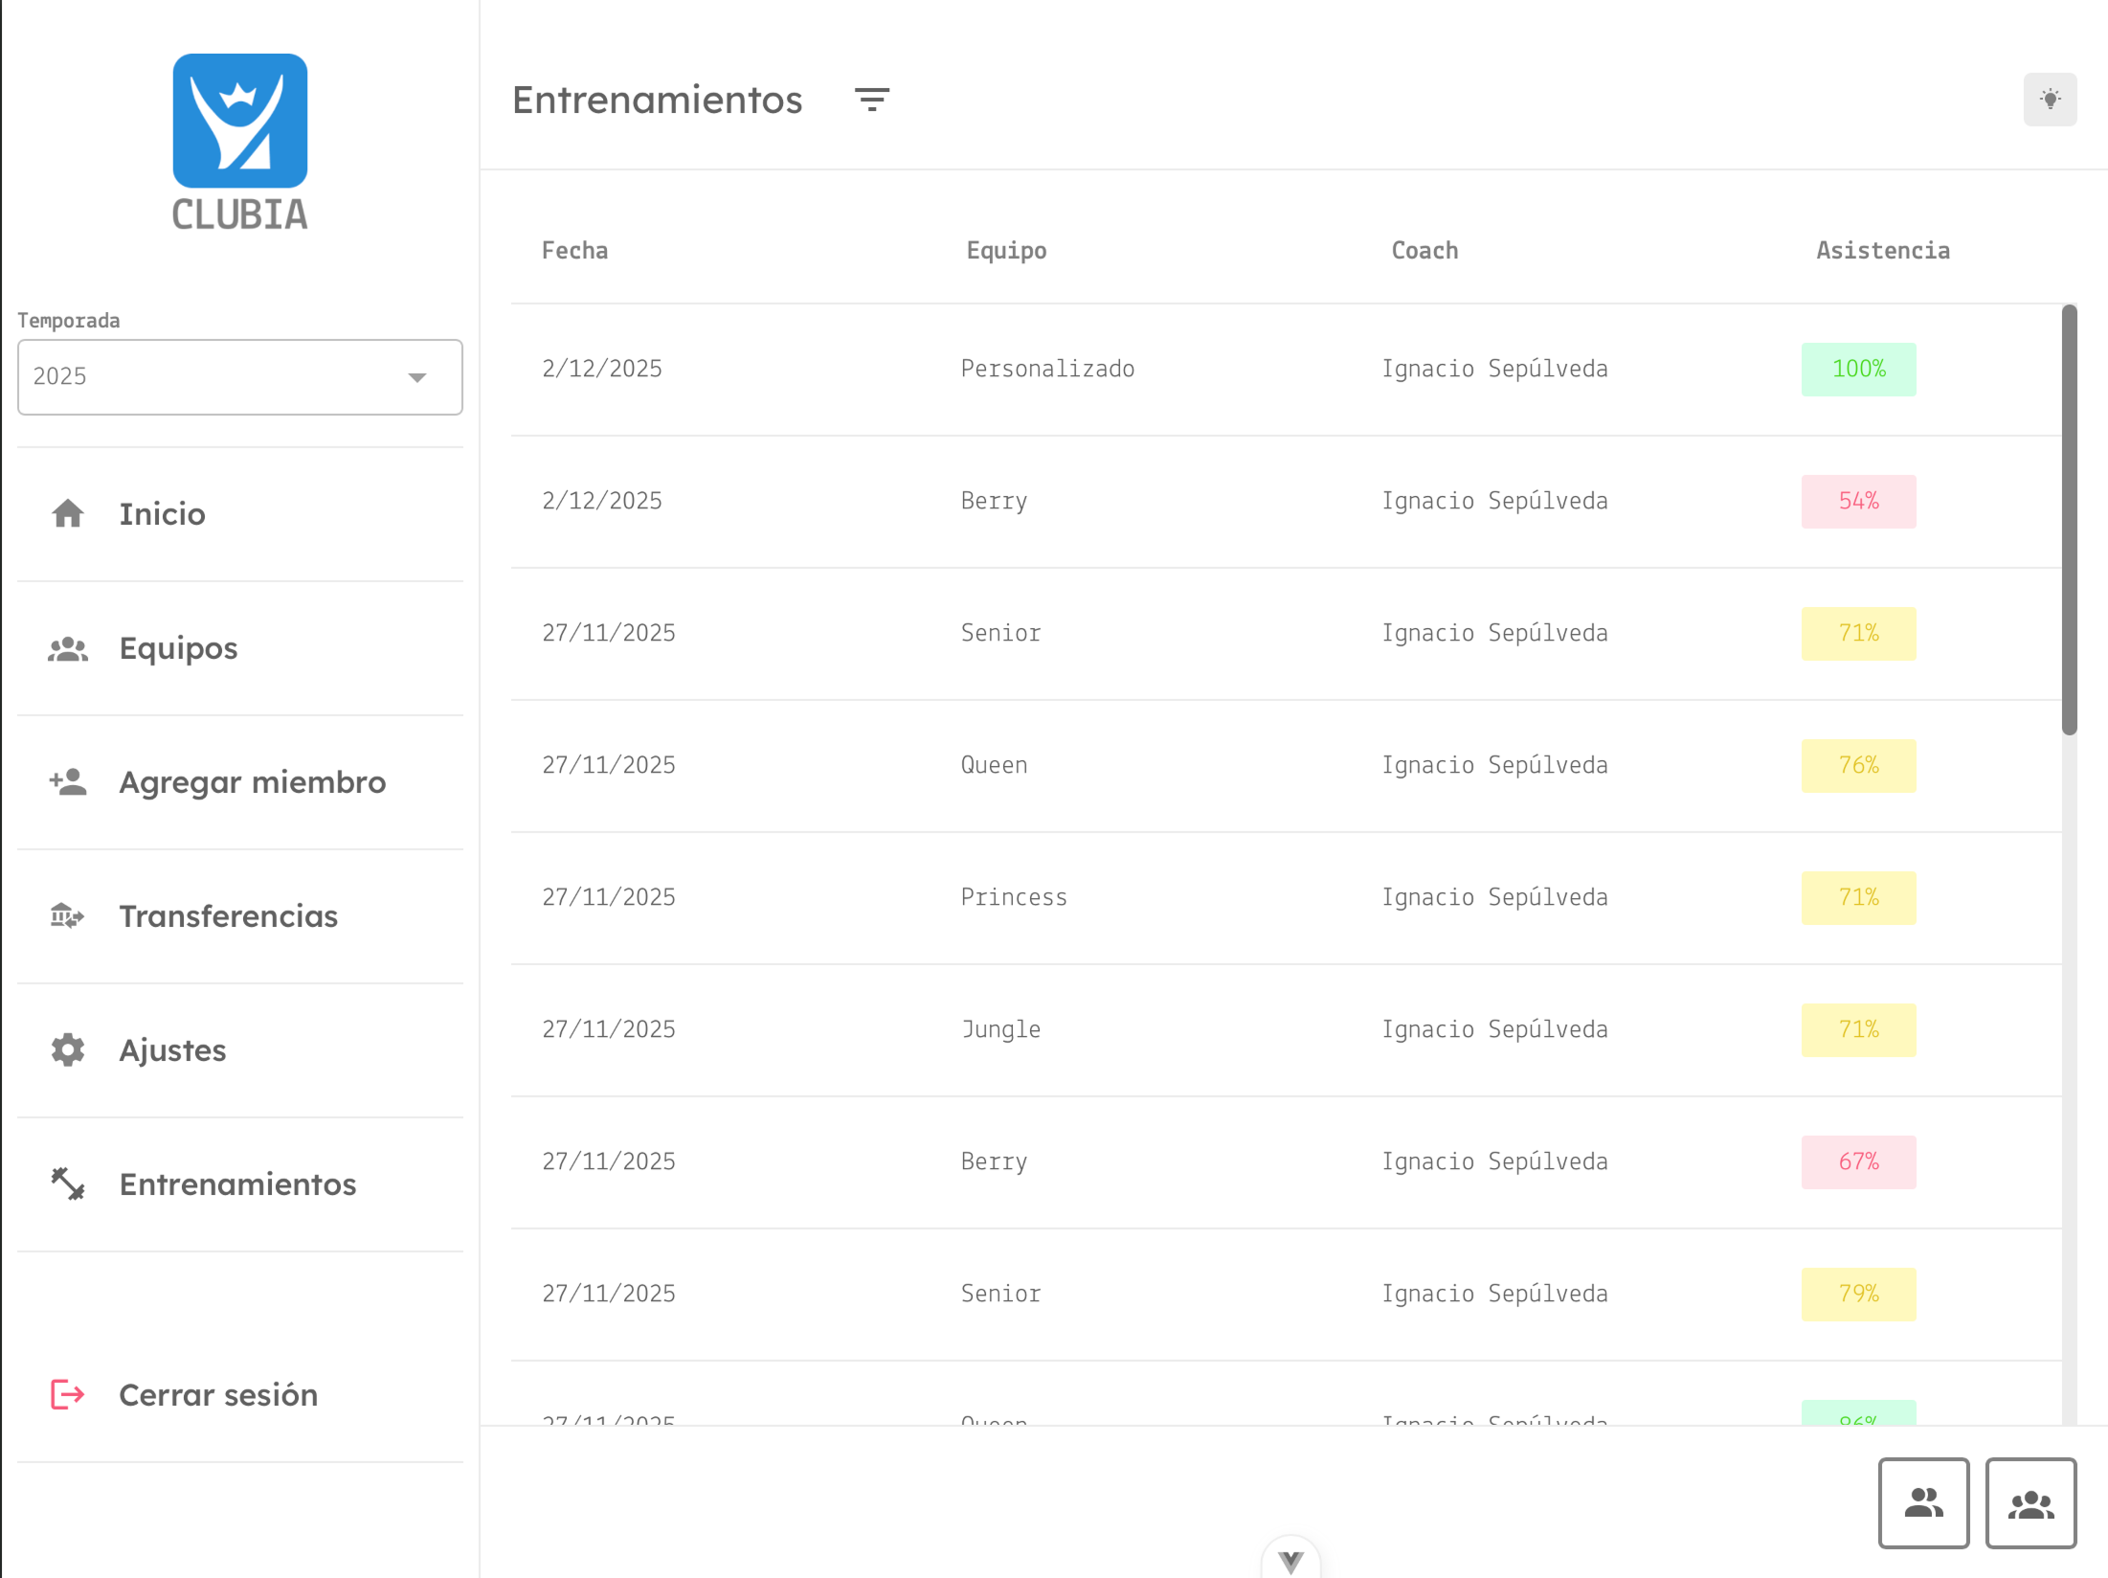
Task: Expand the bottom Vue devtools chevron
Action: [1290, 1560]
